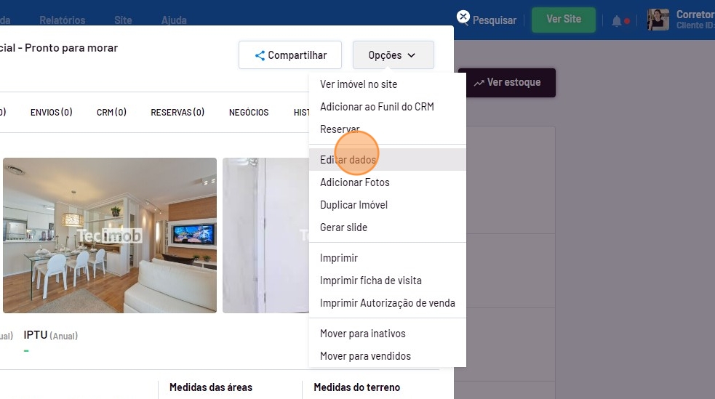The image size is (715, 399).
Task: Click the close X icon beside Pesquisar
Action: coord(463,16)
